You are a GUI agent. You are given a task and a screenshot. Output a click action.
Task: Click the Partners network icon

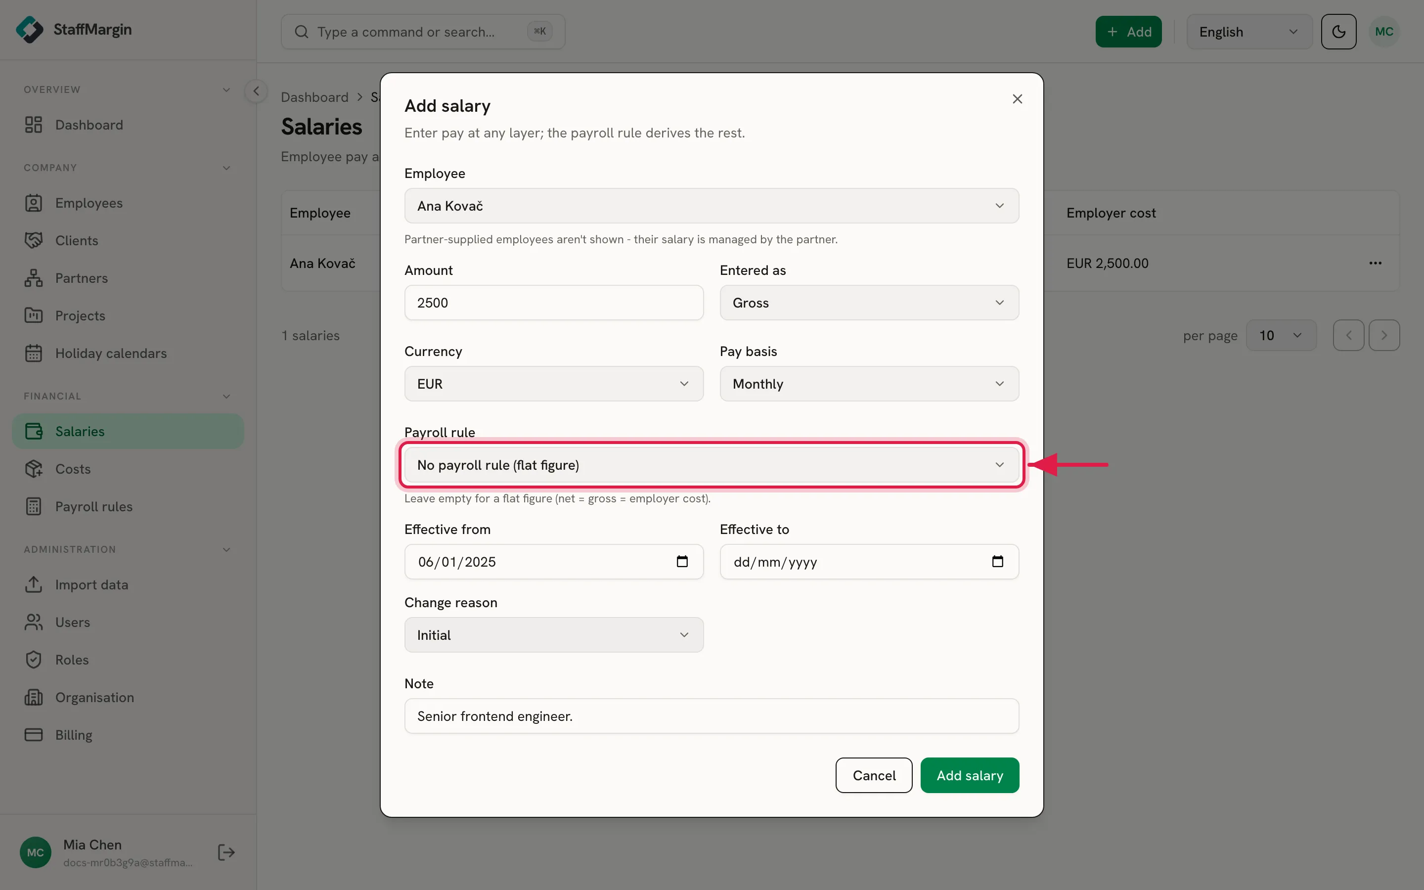(x=34, y=278)
